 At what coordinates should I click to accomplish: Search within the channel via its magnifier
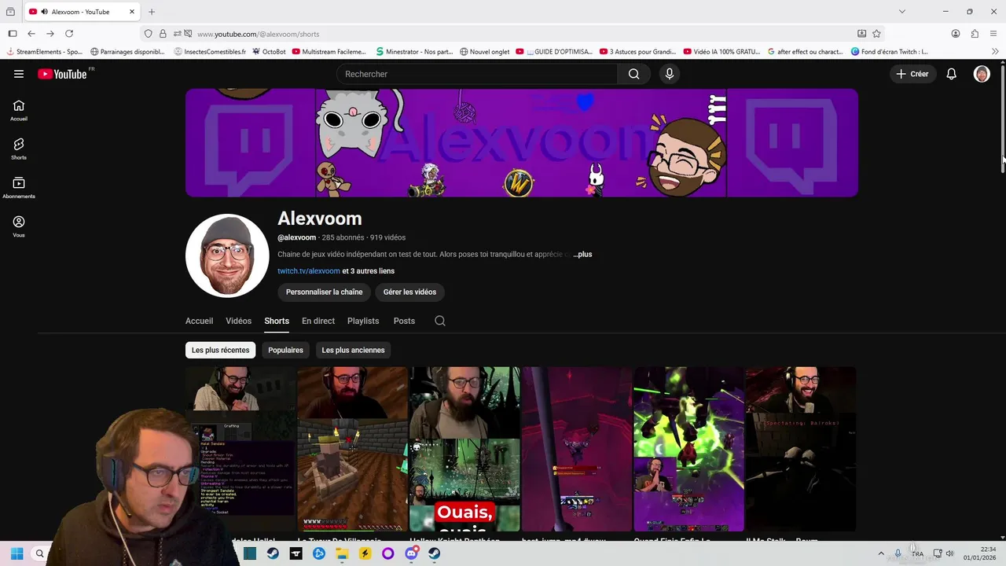pos(440,321)
